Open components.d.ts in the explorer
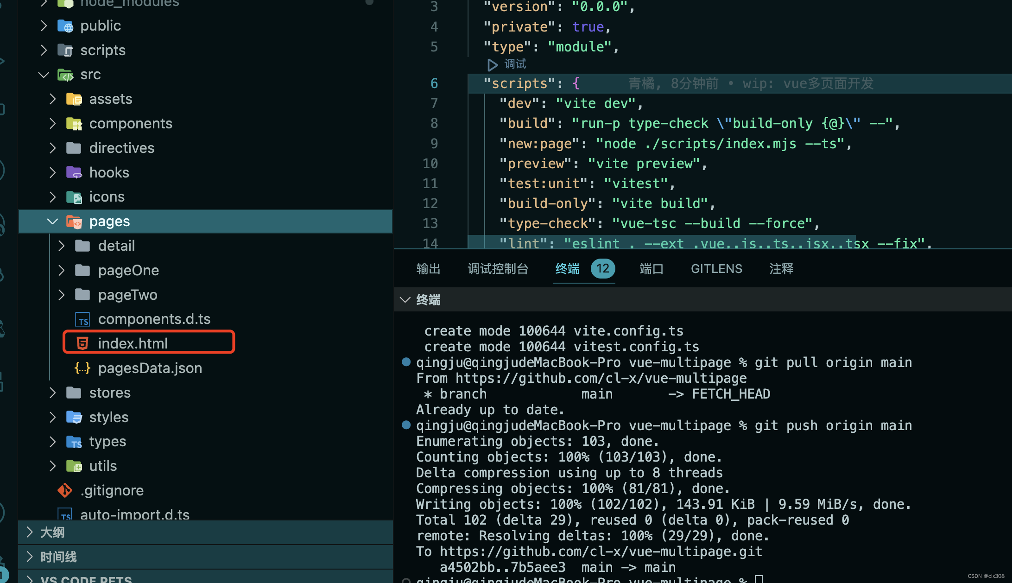 coord(154,319)
